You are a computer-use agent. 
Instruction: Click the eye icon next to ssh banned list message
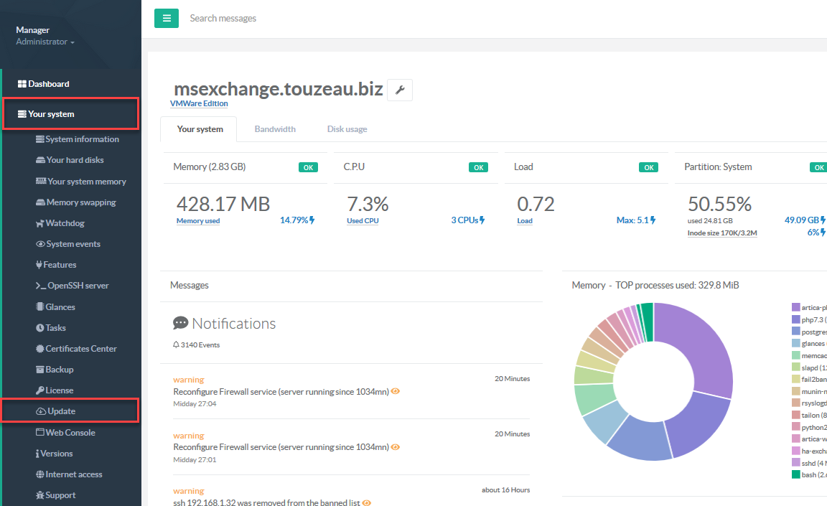tap(367, 503)
